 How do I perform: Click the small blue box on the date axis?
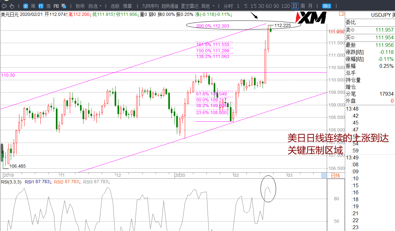point(324,176)
